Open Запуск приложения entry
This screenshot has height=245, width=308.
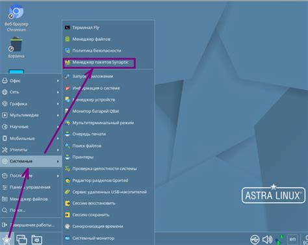109,76
